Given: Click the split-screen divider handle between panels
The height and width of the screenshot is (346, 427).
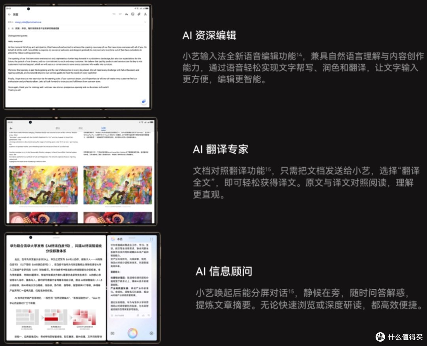Looking at the screenshot, I should tap(106, 288).
